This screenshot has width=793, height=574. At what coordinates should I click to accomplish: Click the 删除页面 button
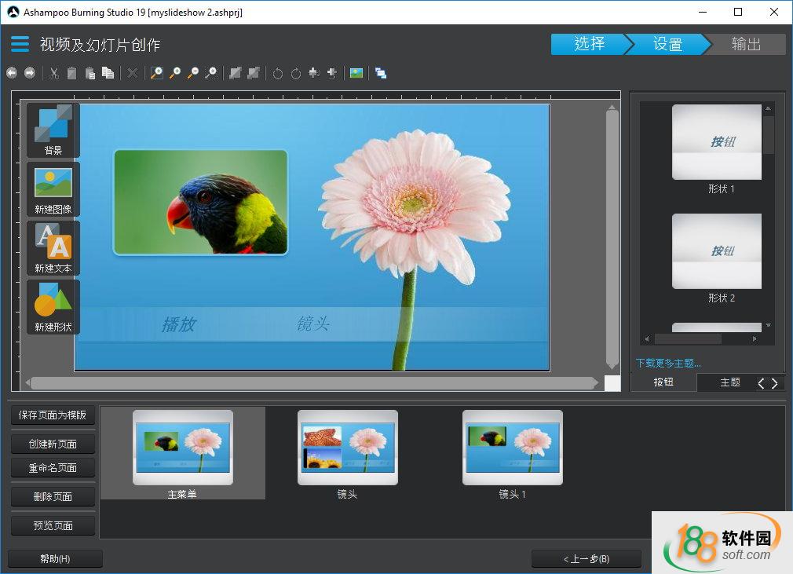click(x=53, y=496)
